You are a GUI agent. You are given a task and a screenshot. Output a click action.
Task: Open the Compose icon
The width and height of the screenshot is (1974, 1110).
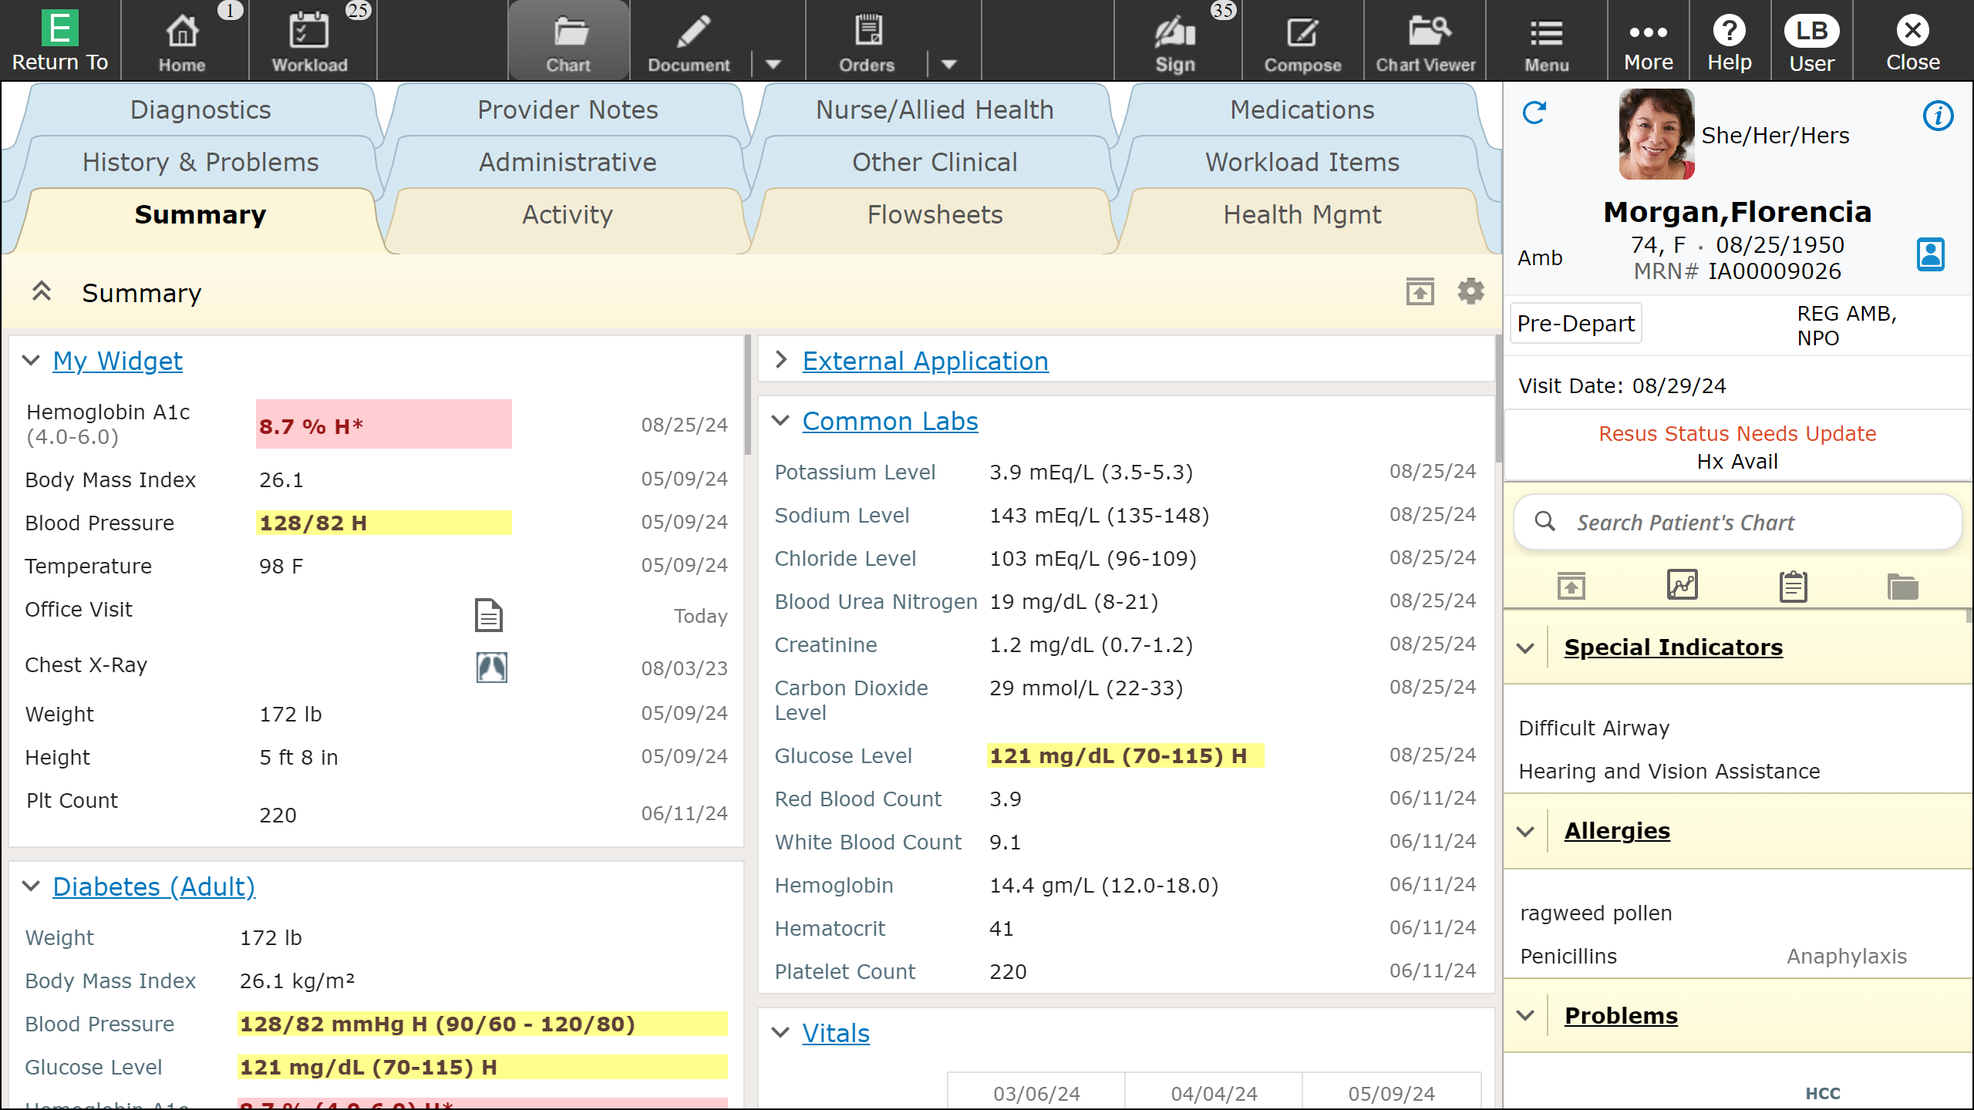click(1302, 40)
